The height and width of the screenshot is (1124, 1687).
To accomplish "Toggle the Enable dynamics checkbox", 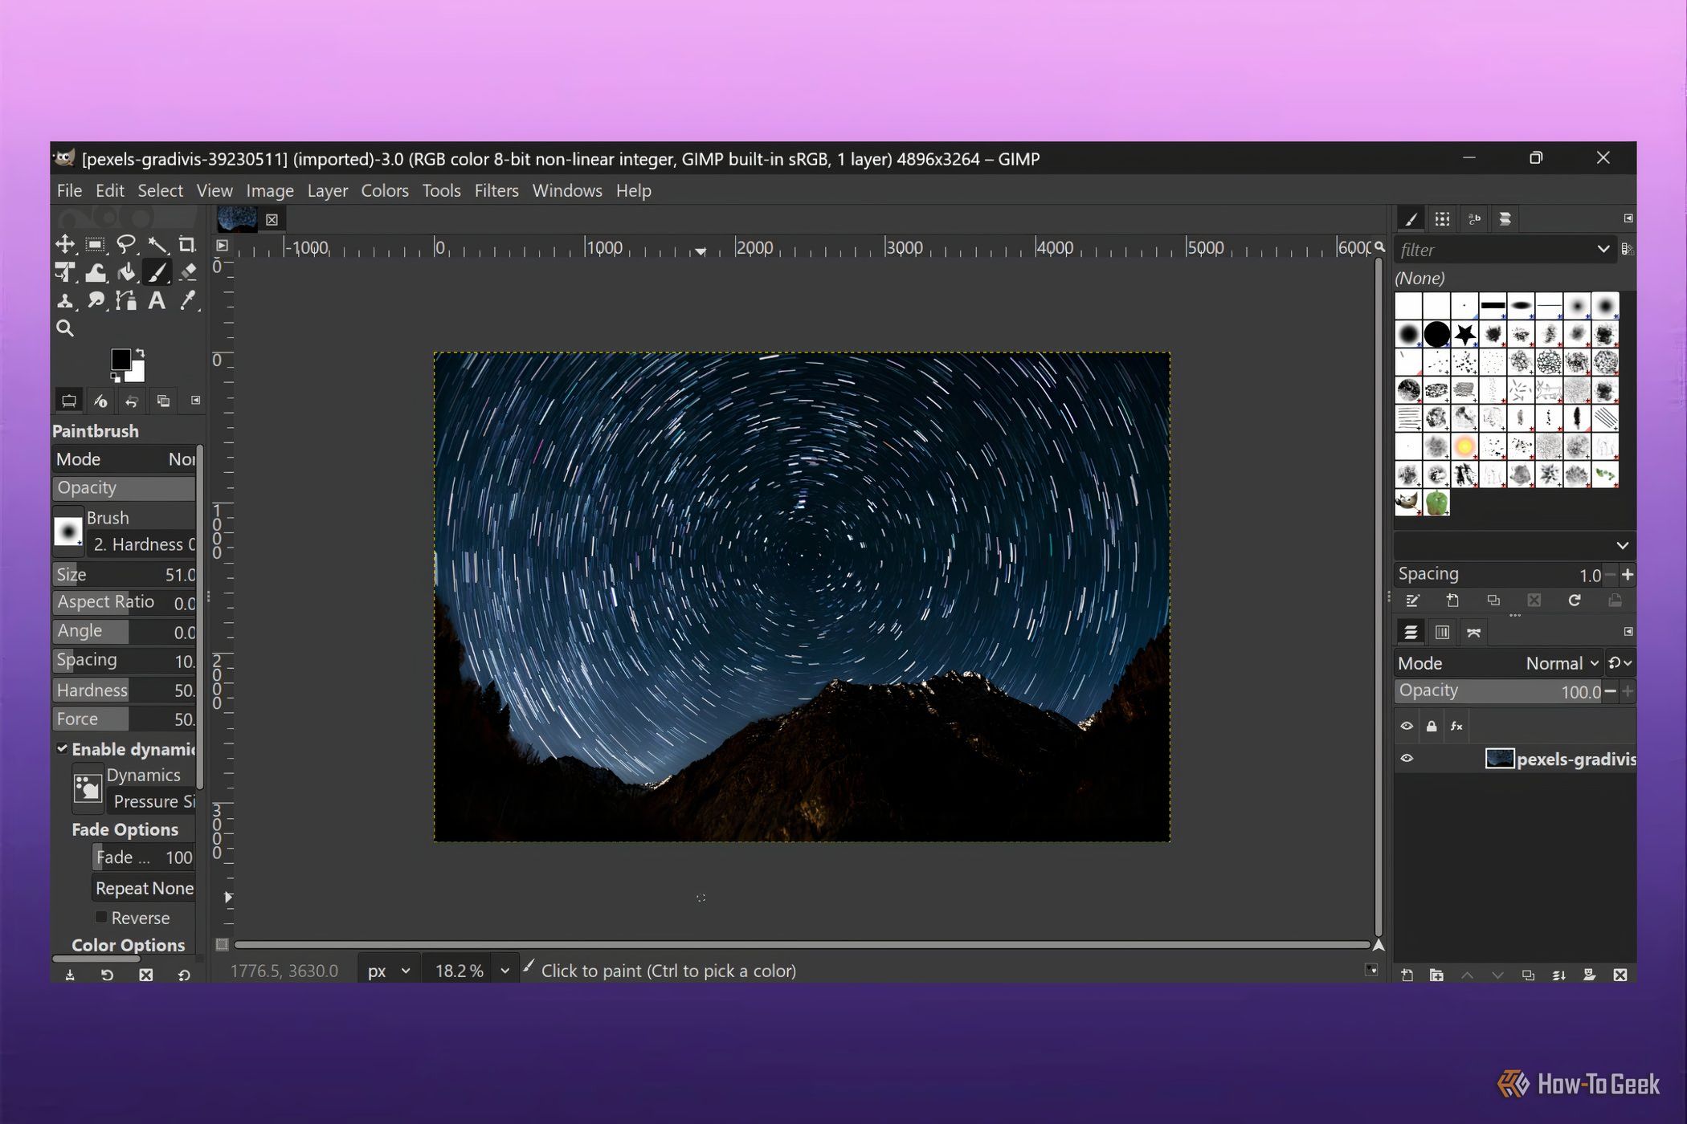I will 62,748.
